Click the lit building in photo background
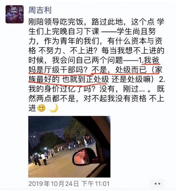 pyautogui.click(x=34, y=139)
